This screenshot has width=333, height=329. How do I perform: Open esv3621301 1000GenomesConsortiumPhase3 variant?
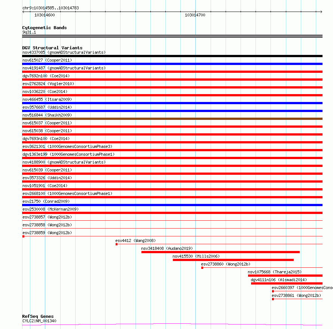pos(67,146)
